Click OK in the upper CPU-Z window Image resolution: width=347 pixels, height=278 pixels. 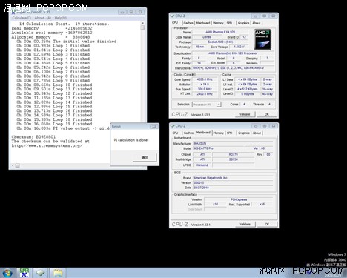point(267,114)
